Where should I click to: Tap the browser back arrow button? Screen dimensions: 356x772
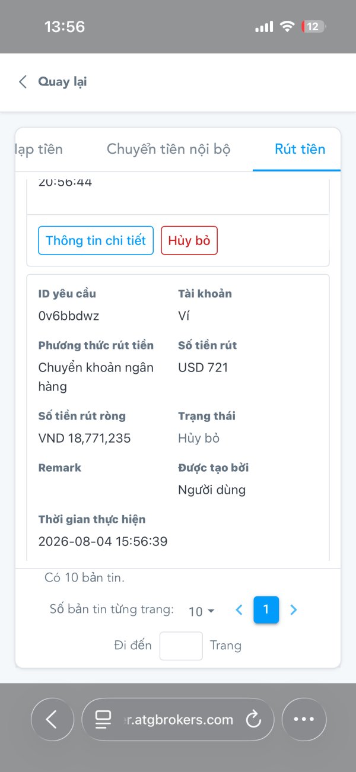[52, 720]
